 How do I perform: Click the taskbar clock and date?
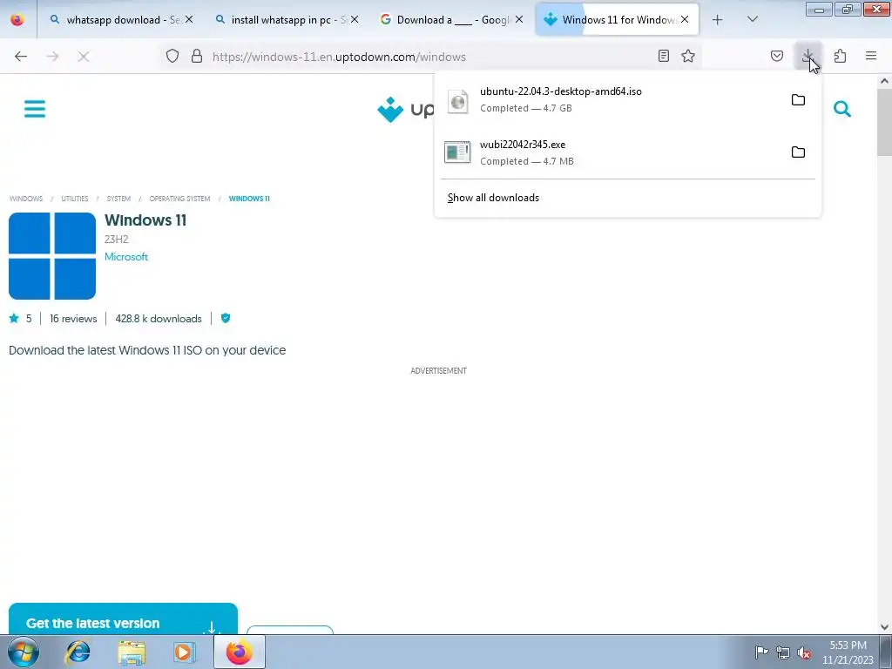click(x=848, y=652)
